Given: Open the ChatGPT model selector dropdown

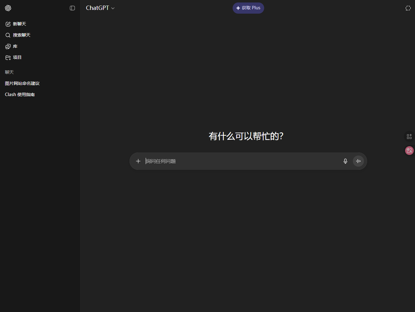Looking at the screenshot, I should pos(100,8).
